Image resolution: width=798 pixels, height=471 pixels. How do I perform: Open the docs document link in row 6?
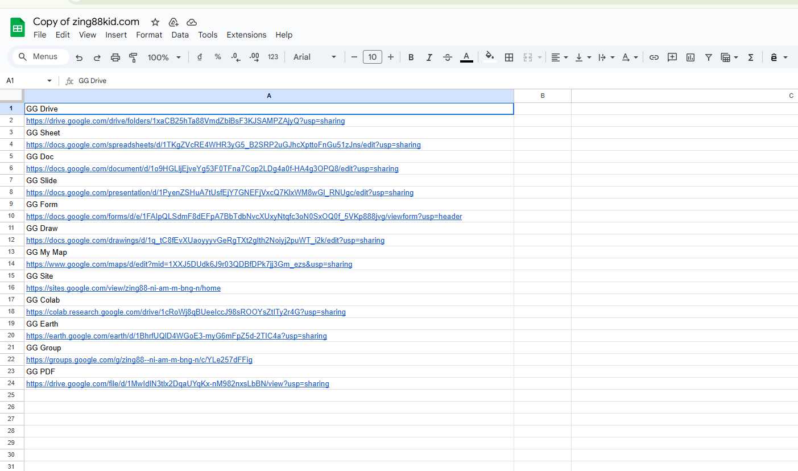tap(212, 168)
